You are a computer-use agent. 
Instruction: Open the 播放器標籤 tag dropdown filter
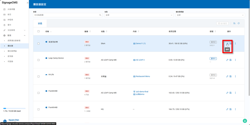tap(210, 15)
